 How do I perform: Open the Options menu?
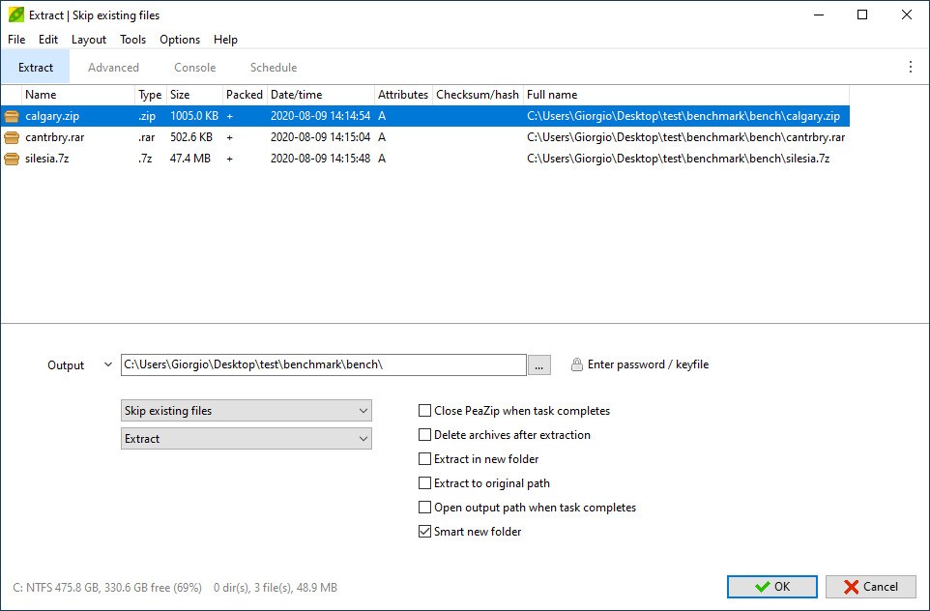coord(180,39)
